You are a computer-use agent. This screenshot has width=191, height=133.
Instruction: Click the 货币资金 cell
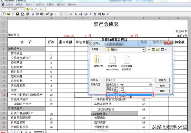(x=27, y=54)
